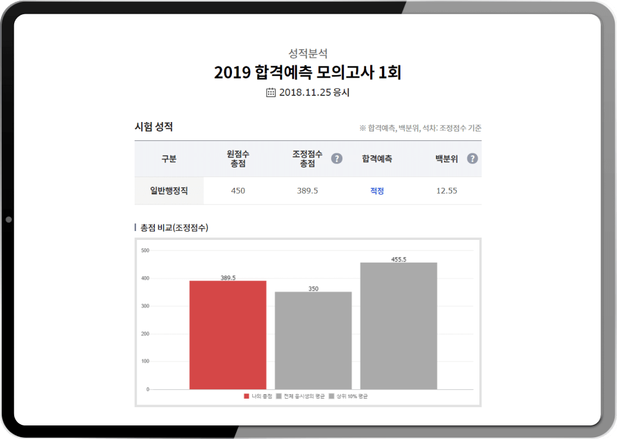617x439 pixels.
Task: Click the 455.5 top 10% bar
Action: point(398,326)
